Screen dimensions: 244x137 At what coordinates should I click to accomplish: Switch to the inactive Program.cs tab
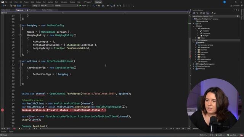[x=33, y=10]
